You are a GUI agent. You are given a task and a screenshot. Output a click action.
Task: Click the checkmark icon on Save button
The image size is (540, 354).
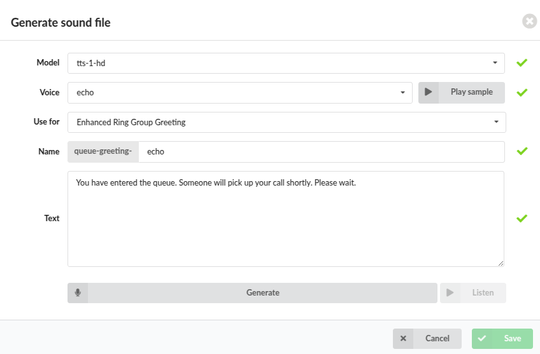[482, 339]
